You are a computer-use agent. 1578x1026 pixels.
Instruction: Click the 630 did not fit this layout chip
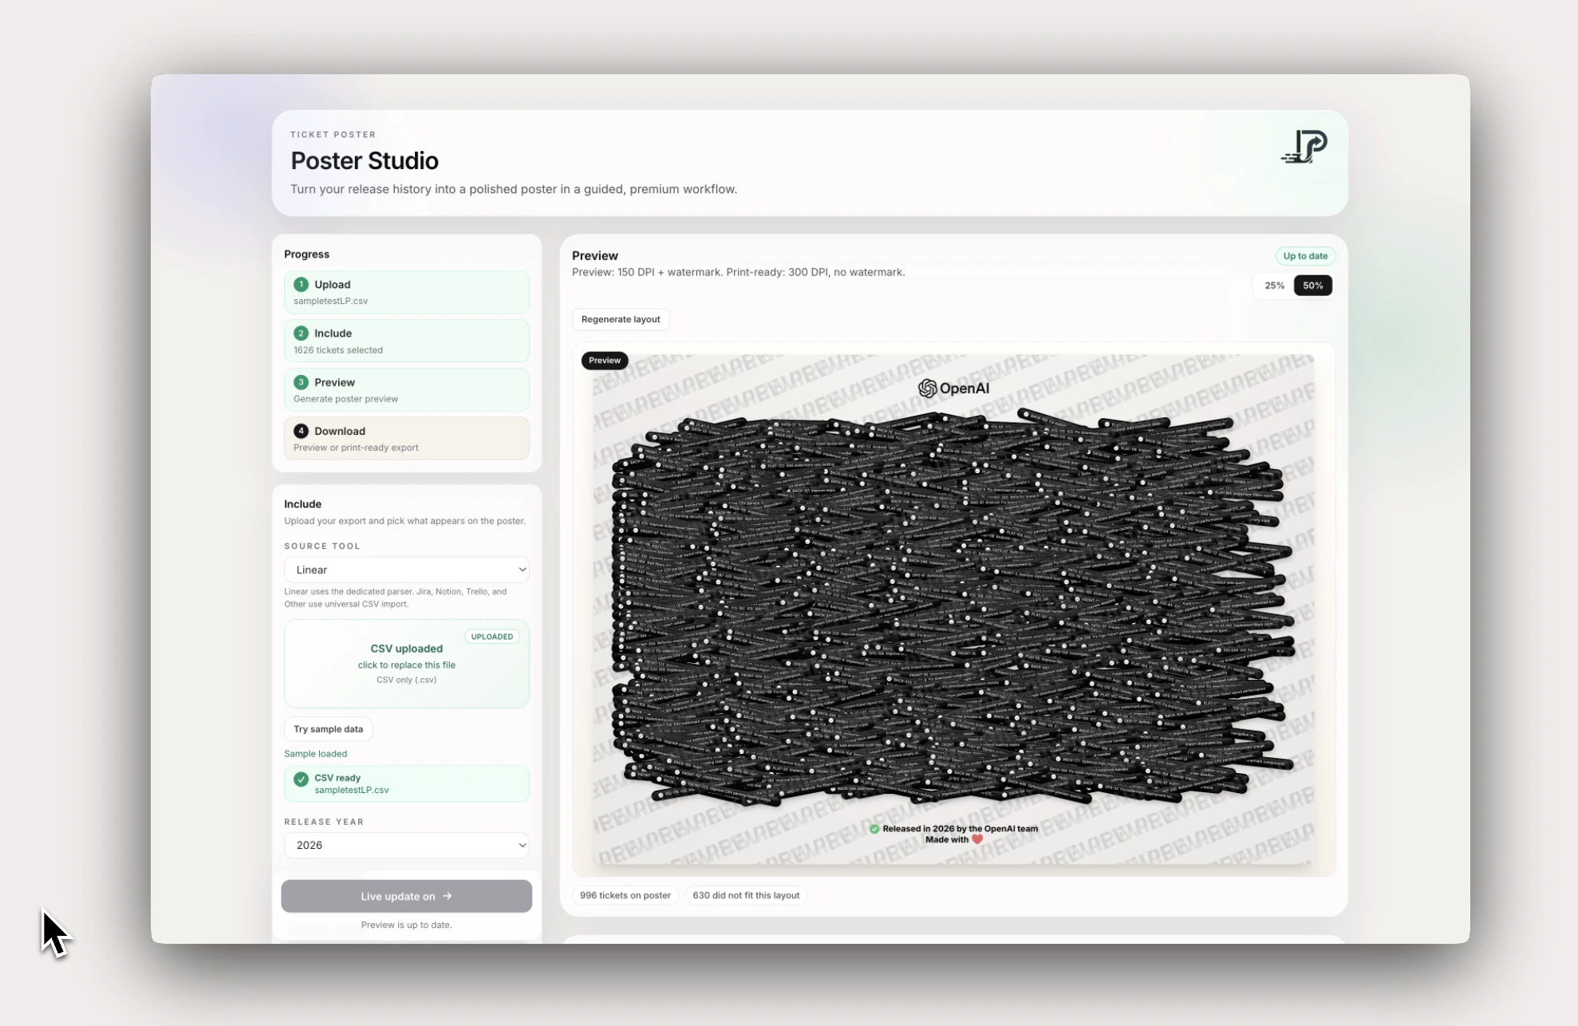click(x=745, y=895)
